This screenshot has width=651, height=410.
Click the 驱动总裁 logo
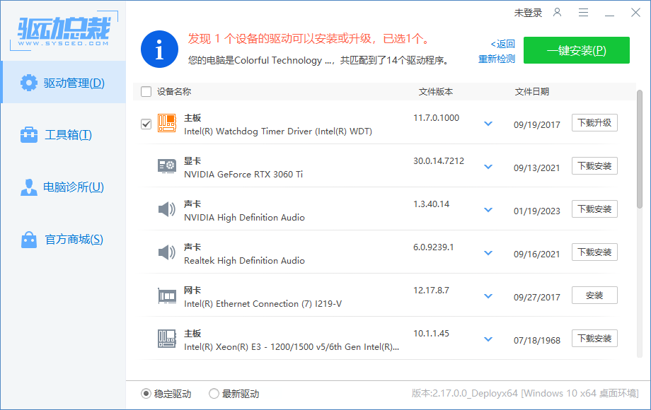tap(64, 31)
